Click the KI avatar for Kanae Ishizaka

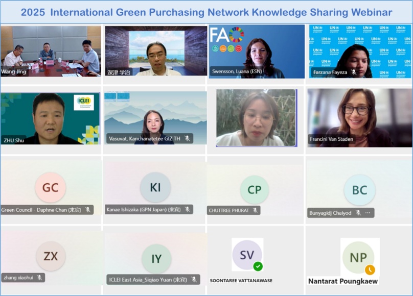(x=155, y=187)
